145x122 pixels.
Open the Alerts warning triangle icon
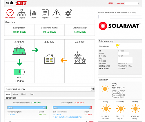tap(57, 13)
